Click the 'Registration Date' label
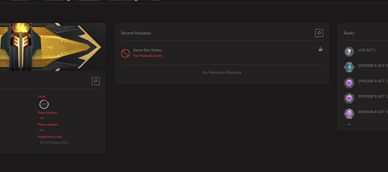Screen dimensions: 388x172 click(50, 137)
